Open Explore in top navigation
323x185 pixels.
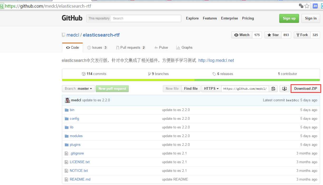192,18
